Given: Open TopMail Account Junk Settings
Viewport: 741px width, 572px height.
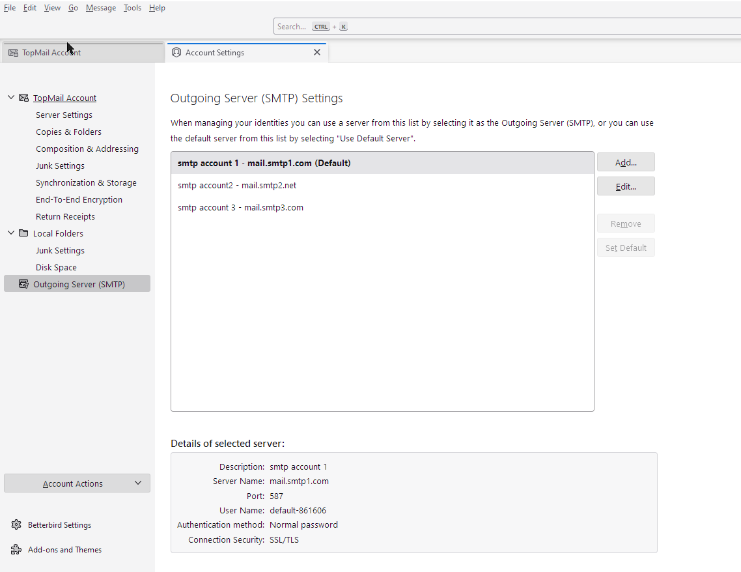Looking at the screenshot, I should (60, 166).
